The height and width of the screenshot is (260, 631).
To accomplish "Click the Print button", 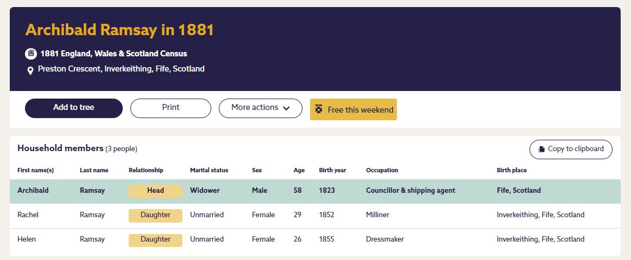I will pos(171,108).
